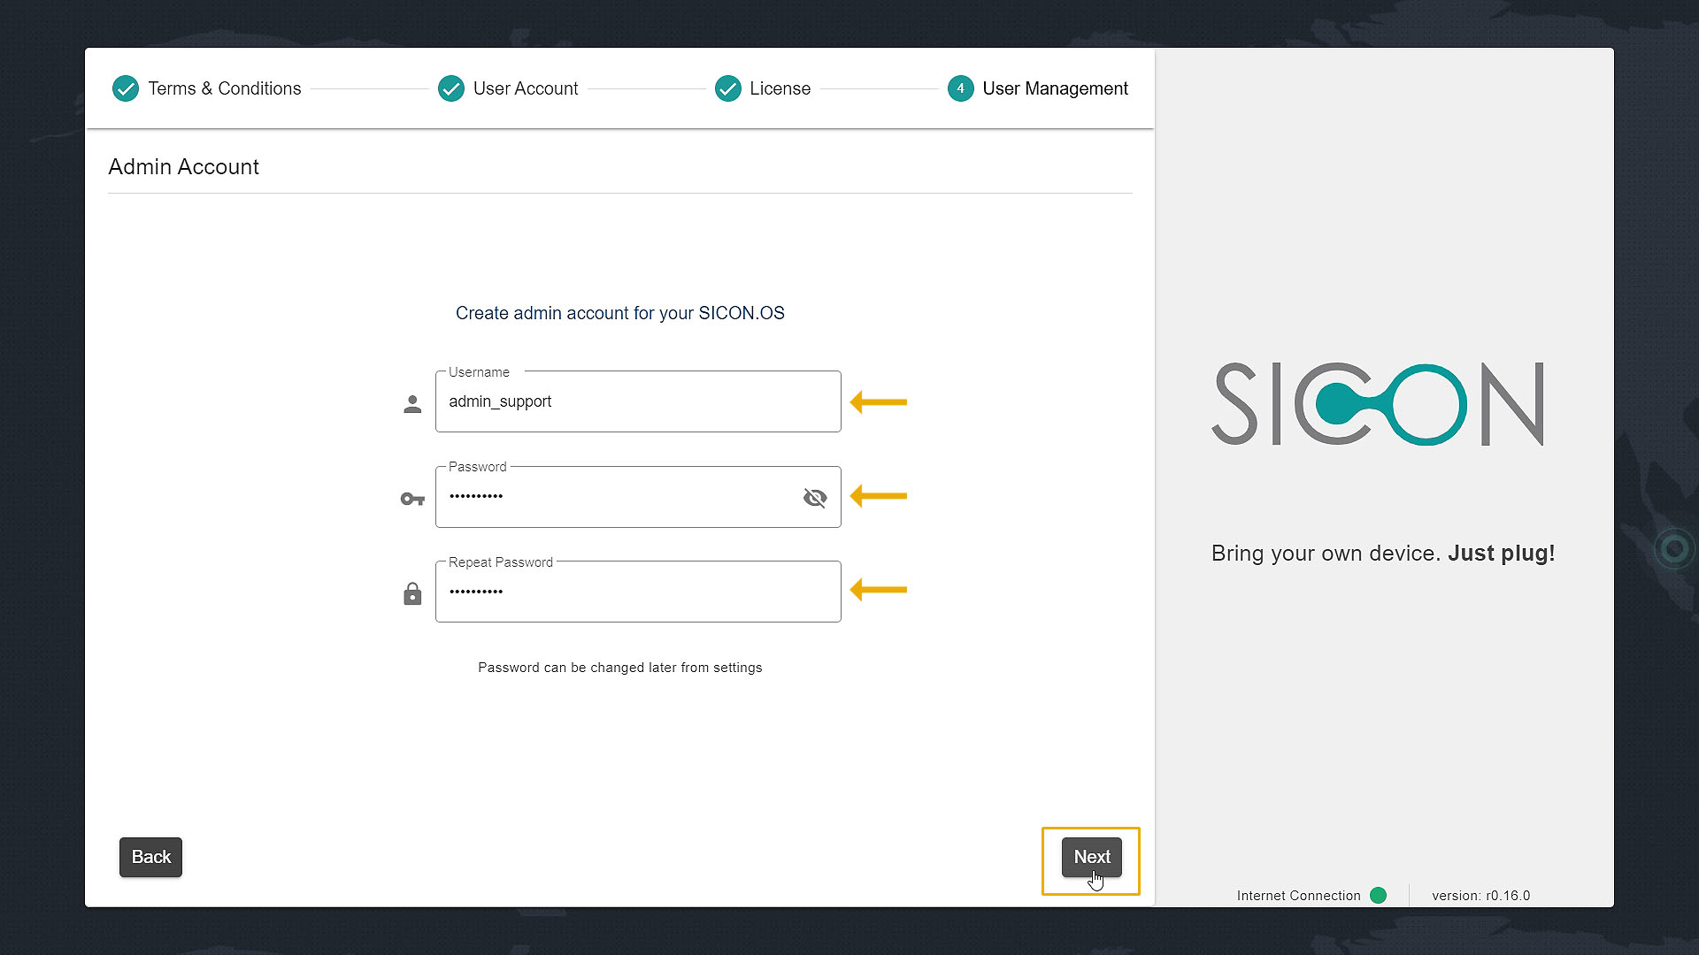Click the key icon beside Password

click(x=412, y=500)
